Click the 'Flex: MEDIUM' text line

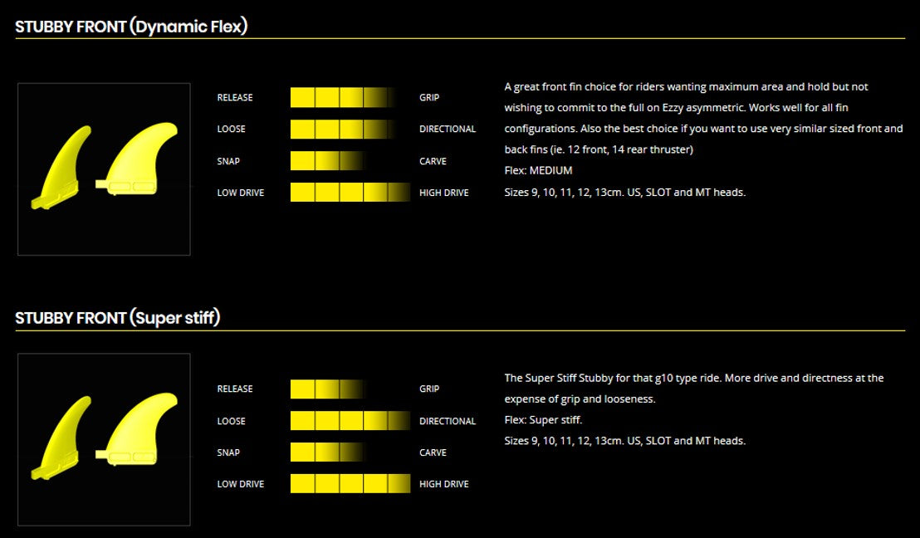coord(538,171)
